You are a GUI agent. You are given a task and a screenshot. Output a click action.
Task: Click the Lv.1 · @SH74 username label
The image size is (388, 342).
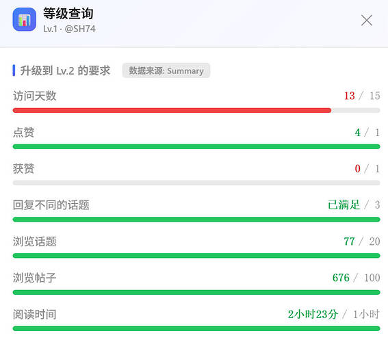(69, 29)
